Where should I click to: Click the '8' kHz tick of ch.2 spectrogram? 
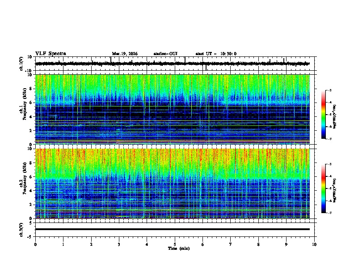pos(31,163)
